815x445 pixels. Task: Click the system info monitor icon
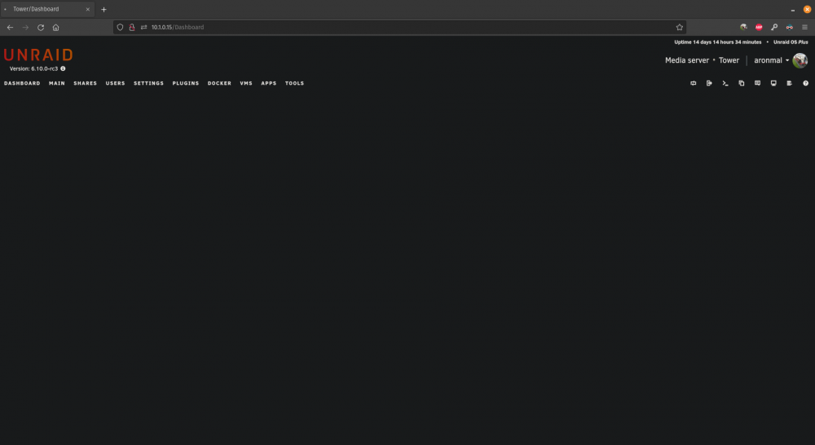773,83
